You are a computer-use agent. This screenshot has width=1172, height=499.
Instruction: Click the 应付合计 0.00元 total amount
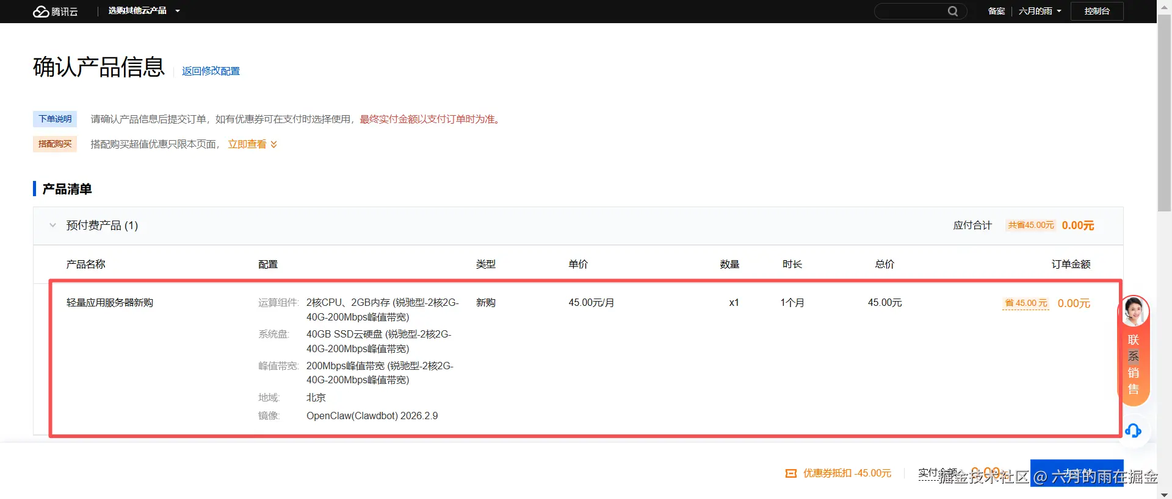tap(1078, 225)
